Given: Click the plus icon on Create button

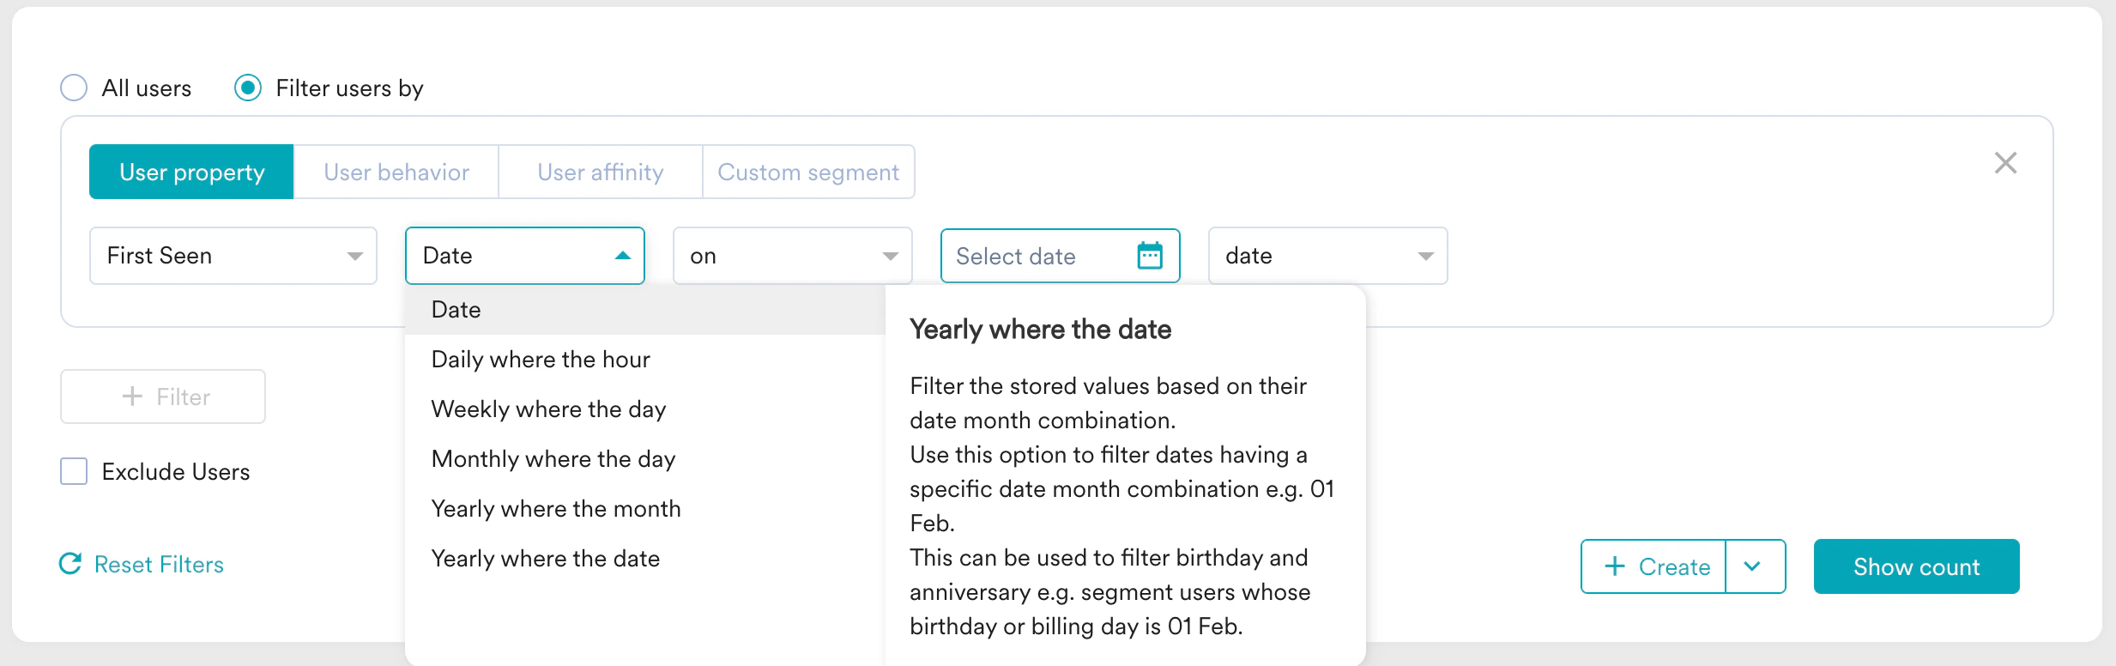Looking at the screenshot, I should (x=1614, y=566).
